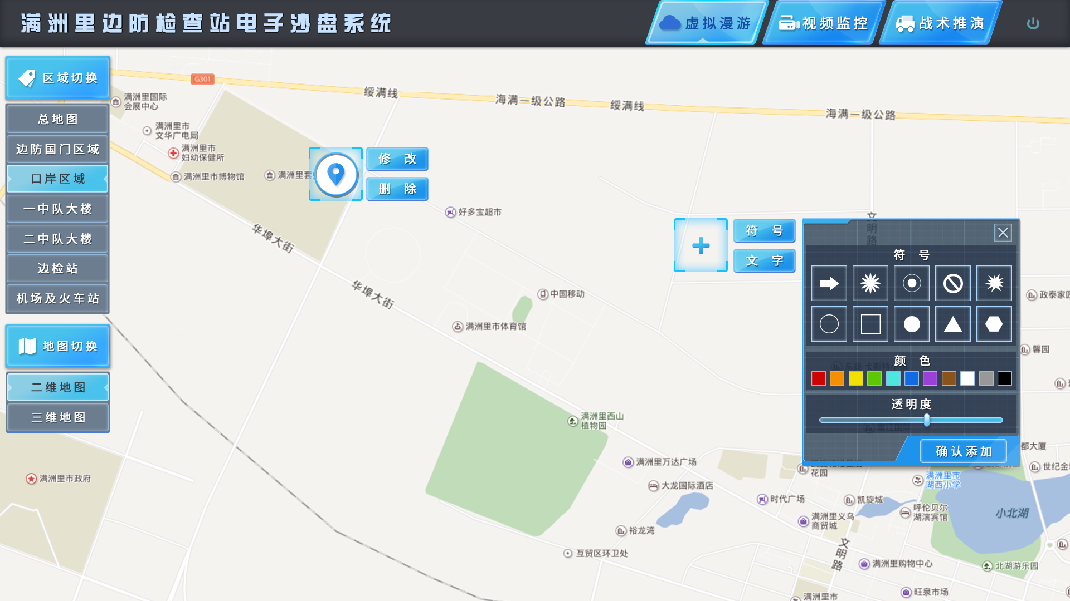Click 满洲里国际会展中心 map label

(145, 101)
